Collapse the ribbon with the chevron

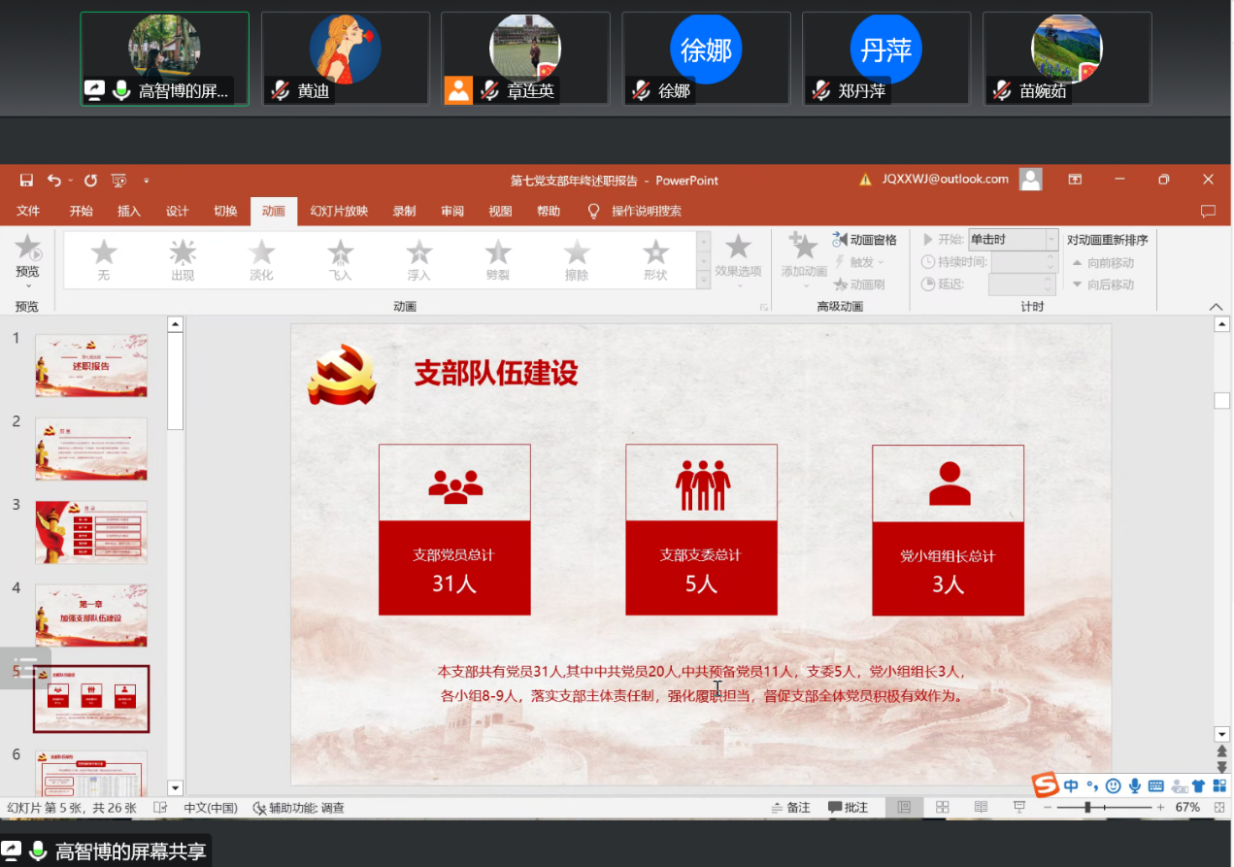[x=1217, y=307]
